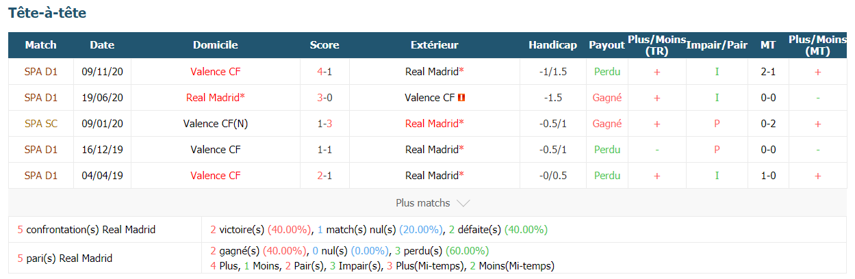Expand the Plus matchs chevron
This screenshot has height=279, width=855.
coord(463,203)
